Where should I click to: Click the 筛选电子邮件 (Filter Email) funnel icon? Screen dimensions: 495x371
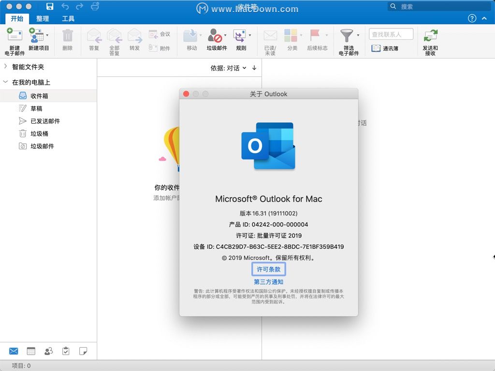(x=346, y=35)
